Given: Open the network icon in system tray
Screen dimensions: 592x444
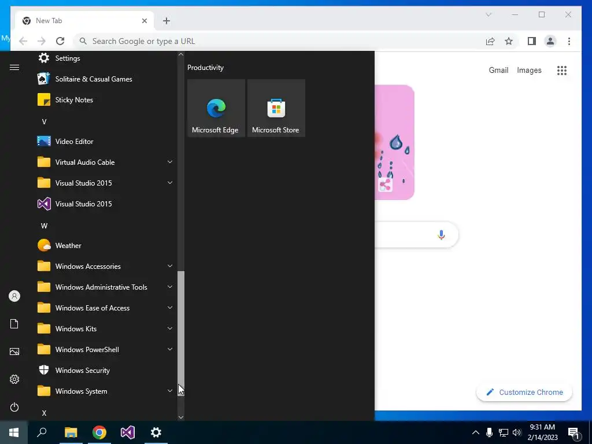Looking at the screenshot, I should pyautogui.click(x=504, y=432).
